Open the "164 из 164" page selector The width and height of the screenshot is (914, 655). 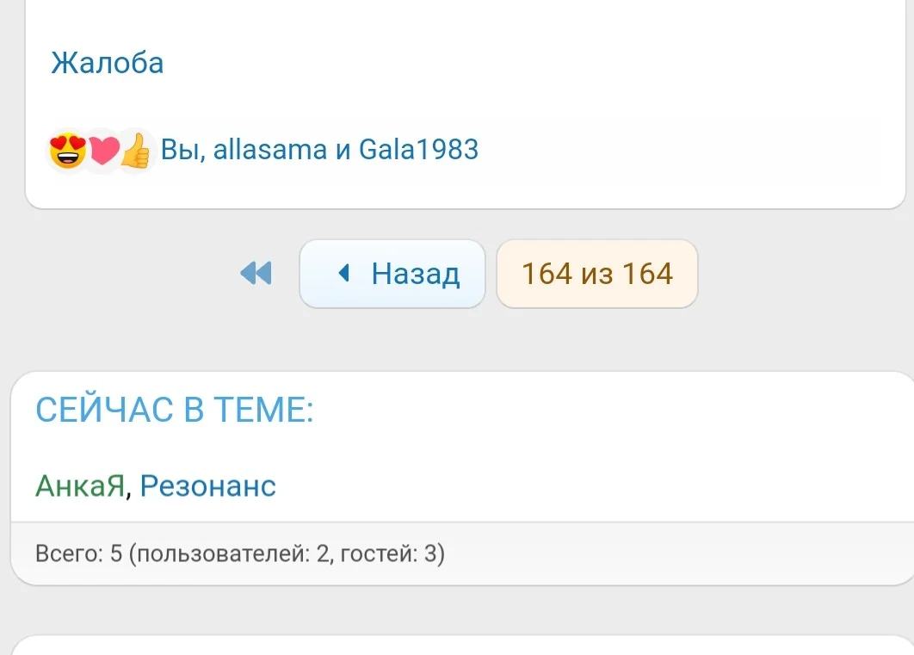(597, 274)
